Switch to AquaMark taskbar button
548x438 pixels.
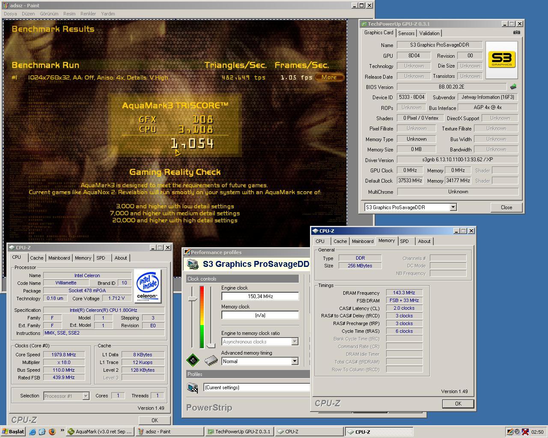pyautogui.click(x=100, y=432)
